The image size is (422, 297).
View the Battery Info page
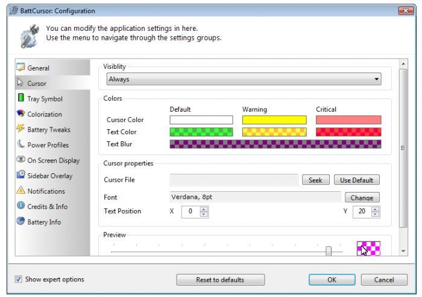click(53, 222)
